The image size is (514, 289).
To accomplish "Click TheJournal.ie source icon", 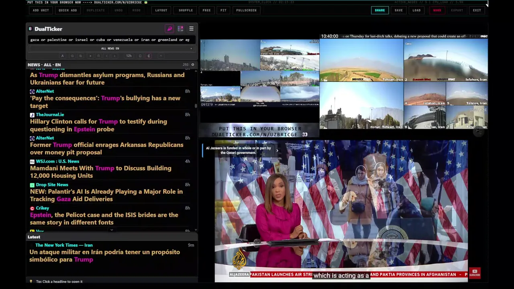I will click(x=32, y=115).
